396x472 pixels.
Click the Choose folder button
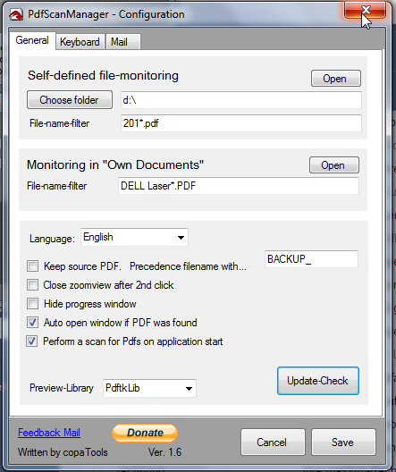click(70, 99)
